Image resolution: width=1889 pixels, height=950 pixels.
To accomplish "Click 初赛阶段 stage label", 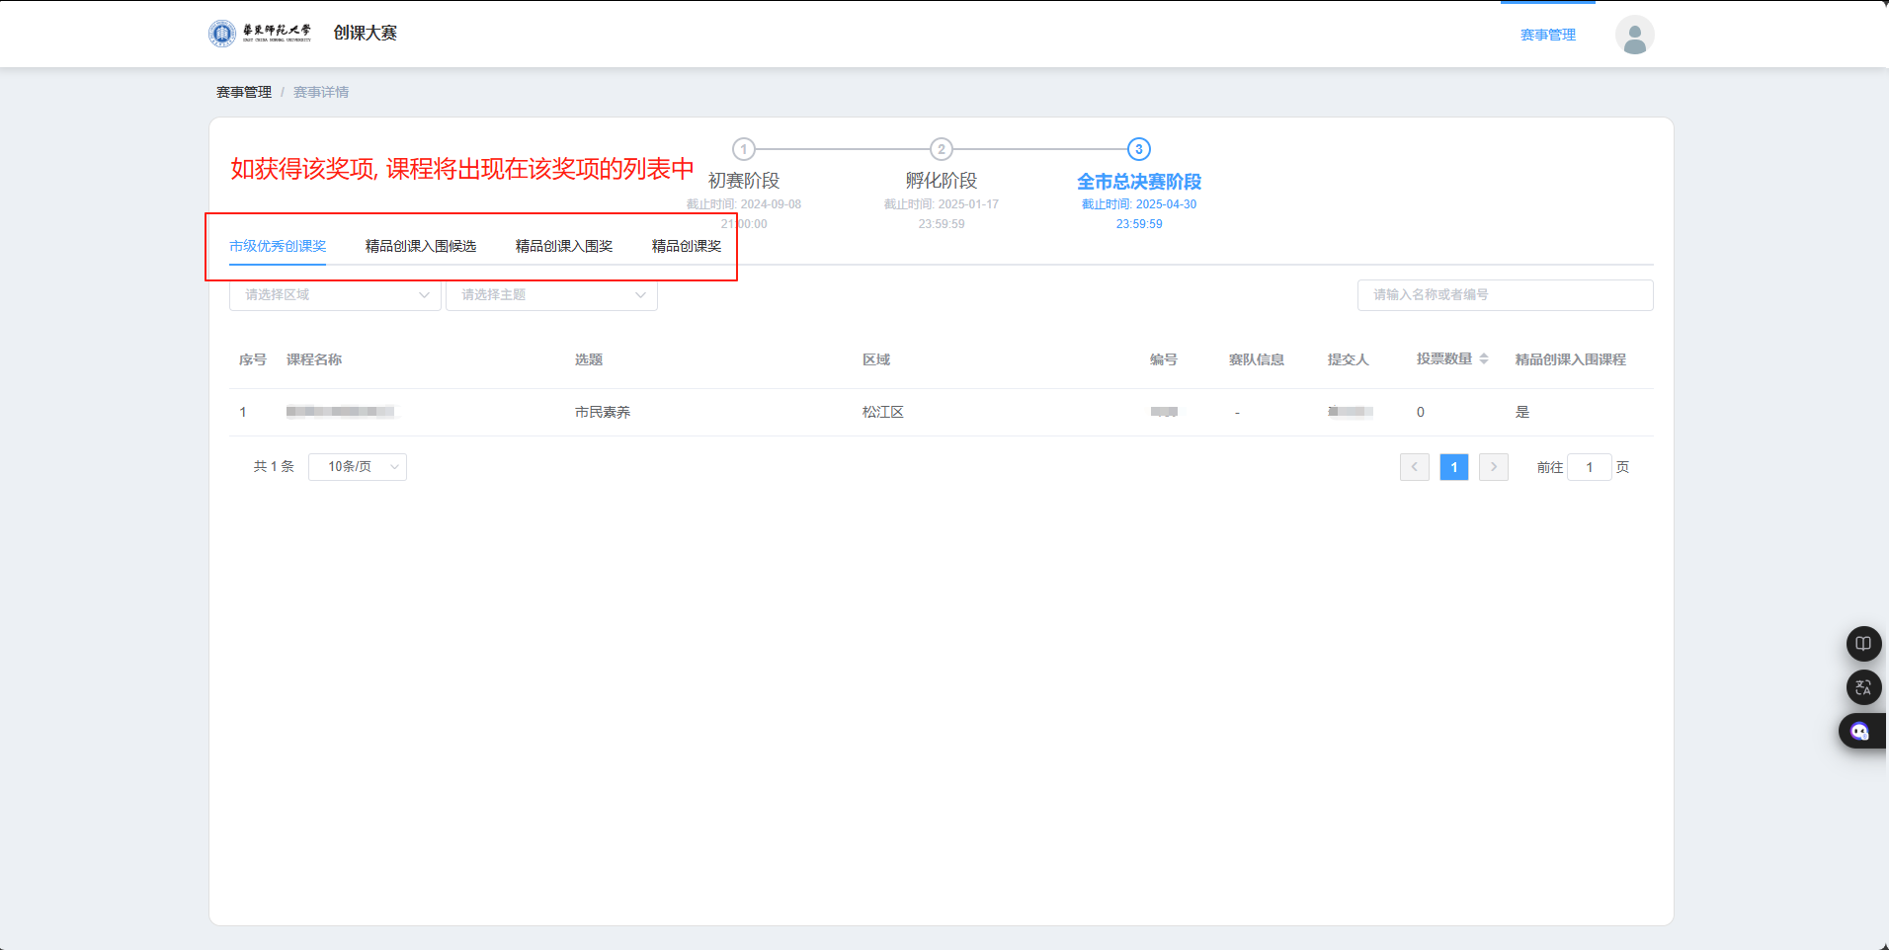I will tap(744, 181).
